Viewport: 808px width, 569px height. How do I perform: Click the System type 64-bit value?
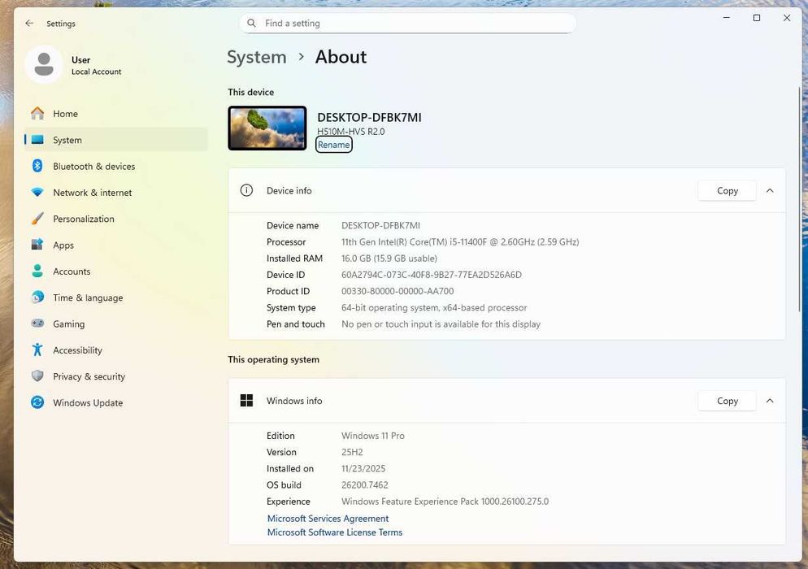tap(434, 308)
